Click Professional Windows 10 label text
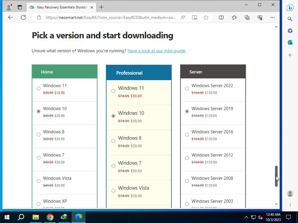The image size is (298, 223). [131, 113]
